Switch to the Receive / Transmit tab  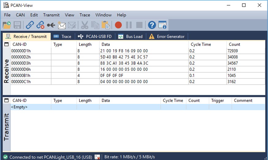tap(27, 37)
